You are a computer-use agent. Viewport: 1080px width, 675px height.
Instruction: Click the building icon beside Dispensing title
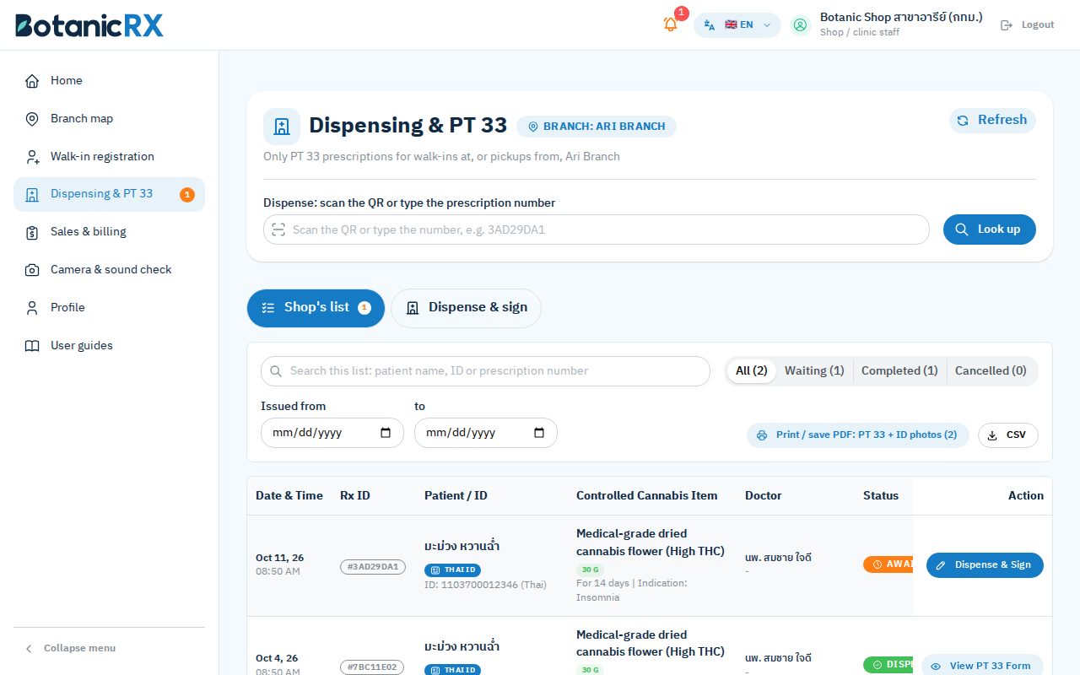point(282,127)
